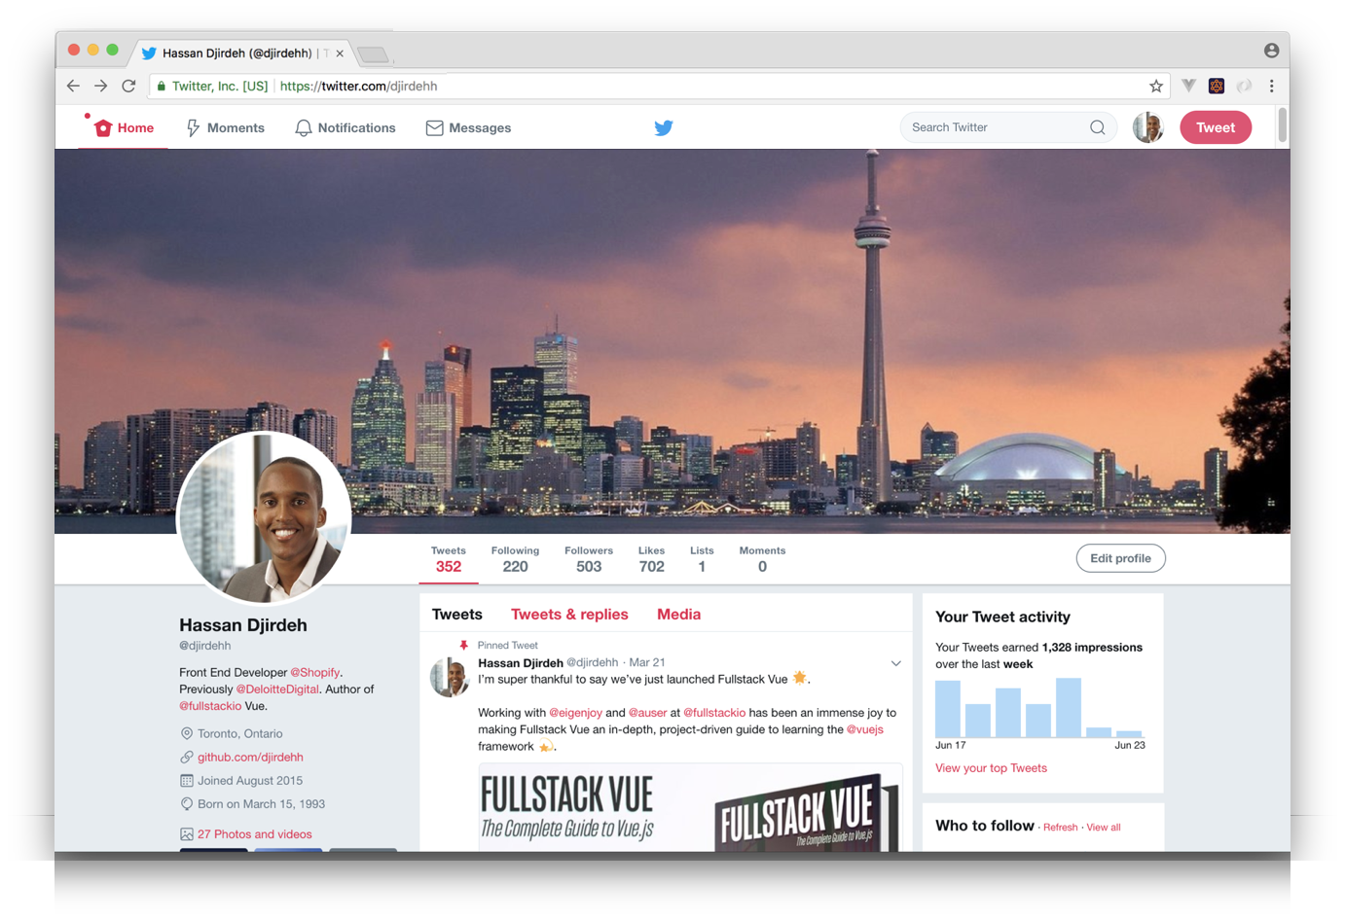Click the grey circular extension icon
1345x919 pixels.
1244,86
